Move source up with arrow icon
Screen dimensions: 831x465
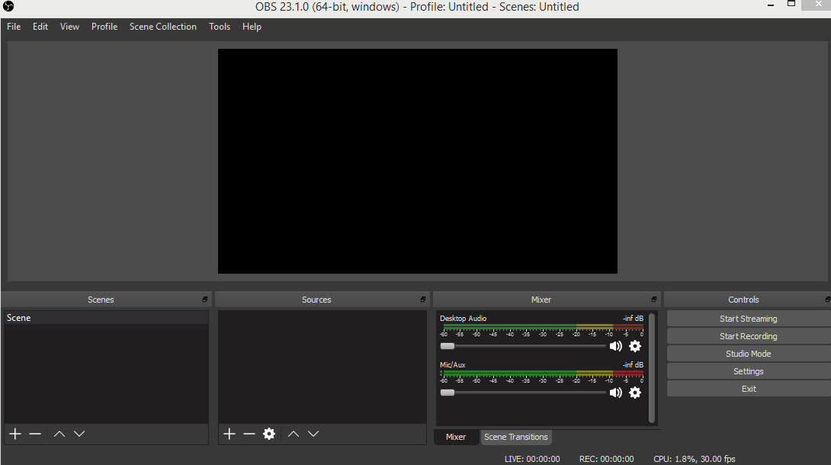click(x=294, y=434)
